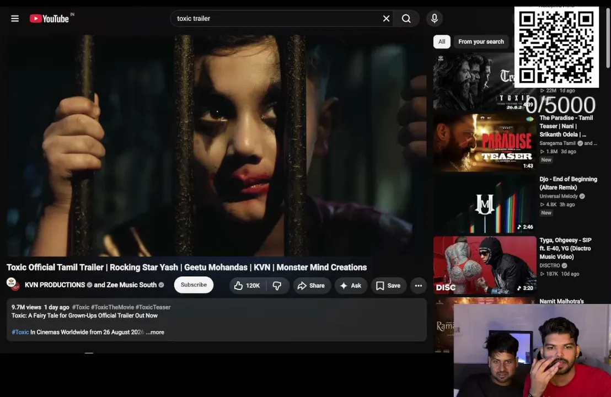Image resolution: width=611 pixels, height=397 pixels.
Task: Open The Paradise Teaser thumbnail
Action: pos(485,143)
